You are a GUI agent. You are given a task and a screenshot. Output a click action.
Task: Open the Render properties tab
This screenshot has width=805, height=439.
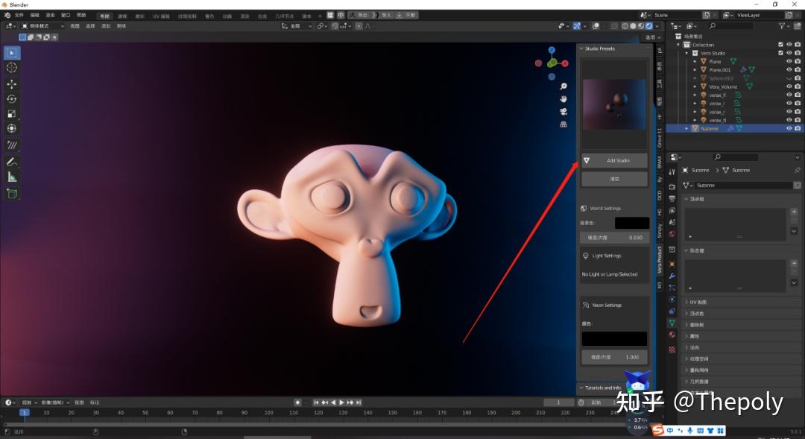click(x=672, y=186)
